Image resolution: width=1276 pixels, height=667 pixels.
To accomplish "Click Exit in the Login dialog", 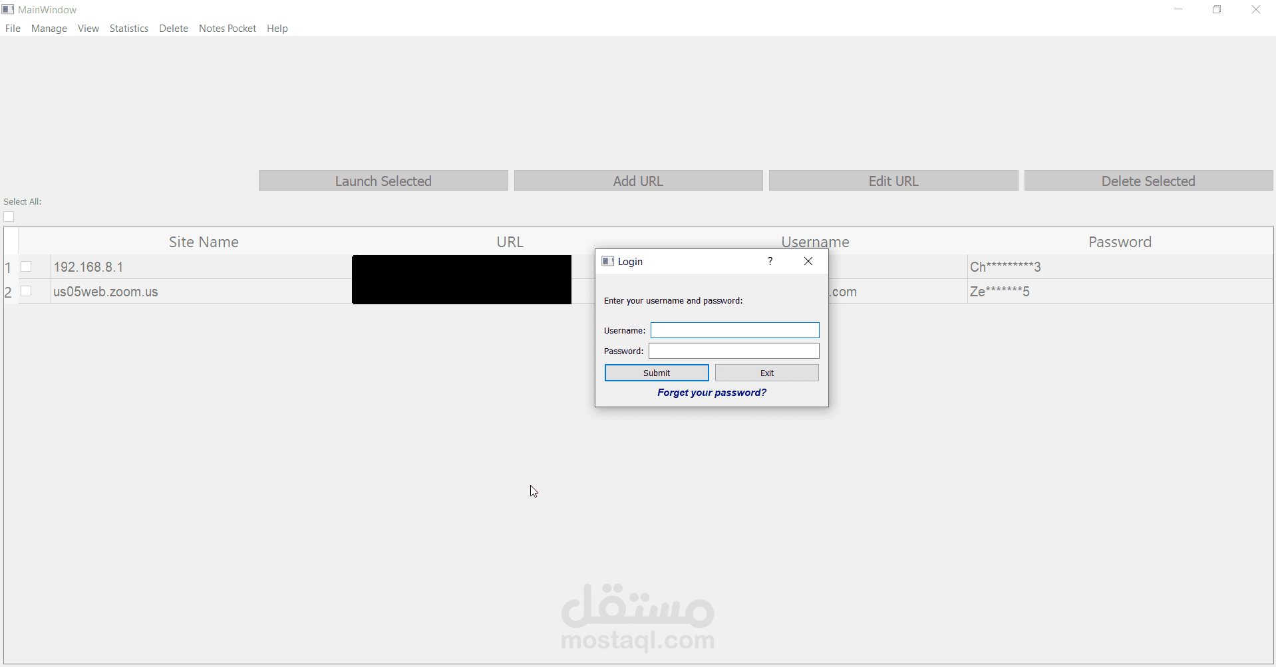I will 767,373.
